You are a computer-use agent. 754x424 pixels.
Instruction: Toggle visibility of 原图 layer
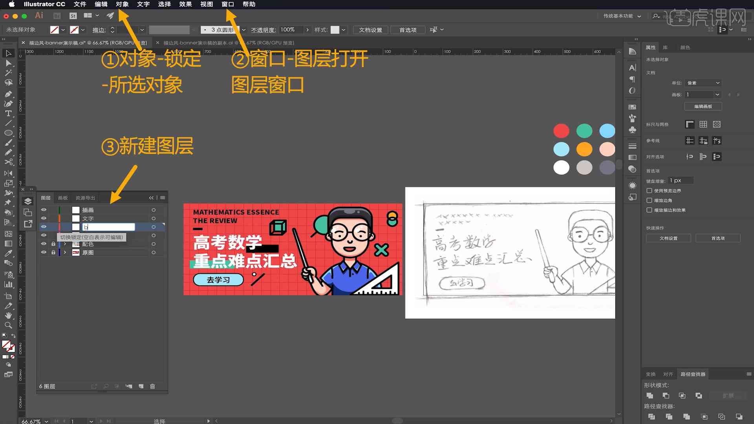click(x=44, y=252)
